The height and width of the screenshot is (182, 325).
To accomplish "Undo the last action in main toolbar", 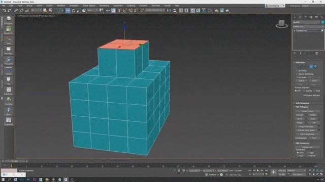I will [x=4, y=10].
